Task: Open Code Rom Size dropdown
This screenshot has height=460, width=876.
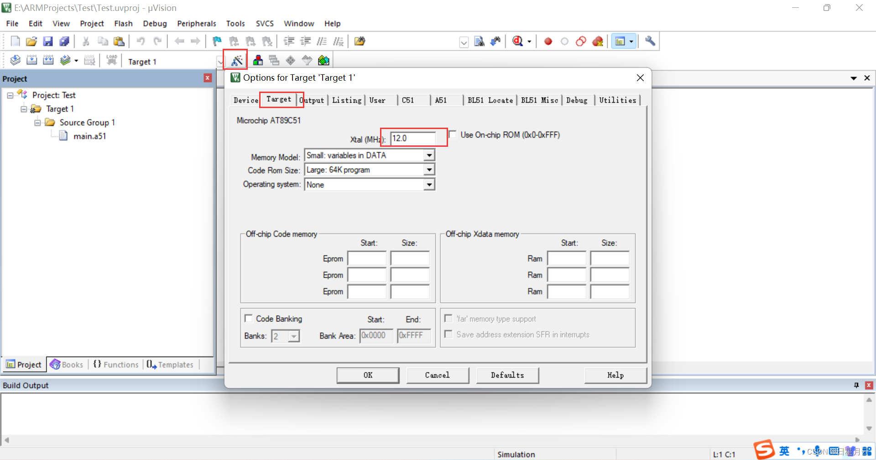Action: (x=429, y=170)
